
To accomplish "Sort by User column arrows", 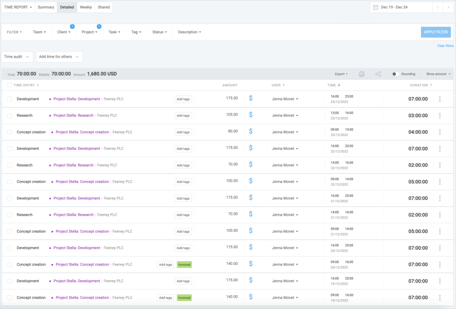I will click(x=284, y=85).
